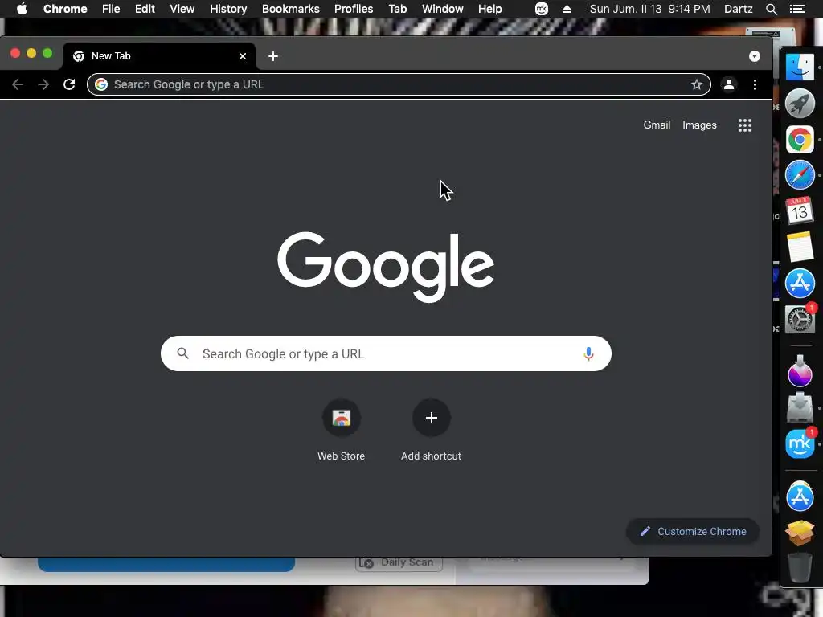823x617 pixels.
Task: Select the New Tab tab
Action: [x=159, y=56]
